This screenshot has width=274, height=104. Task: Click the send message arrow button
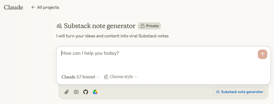coord(262,54)
